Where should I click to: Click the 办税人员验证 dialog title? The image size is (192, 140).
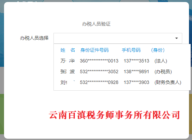96,24
